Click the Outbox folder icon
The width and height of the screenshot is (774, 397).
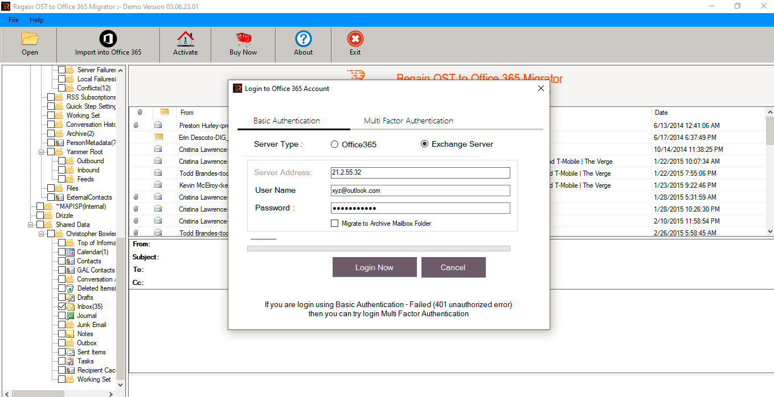coord(70,343)
